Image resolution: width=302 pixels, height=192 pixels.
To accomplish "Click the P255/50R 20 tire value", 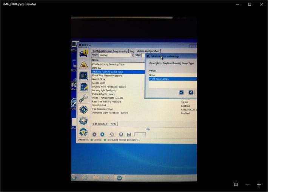I will [188, 110].
